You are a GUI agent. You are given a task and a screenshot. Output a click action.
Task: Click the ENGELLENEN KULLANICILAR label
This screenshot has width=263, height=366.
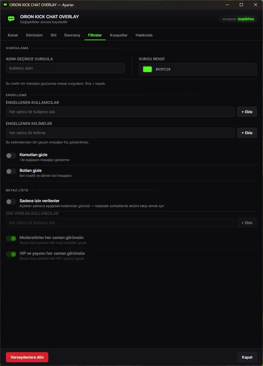coord(32,102)
